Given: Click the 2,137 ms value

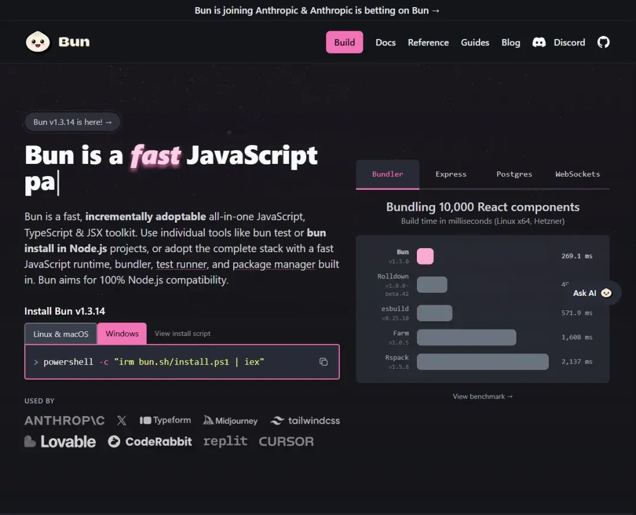Looking at the screenshot, I should click(x=577, y=362).
